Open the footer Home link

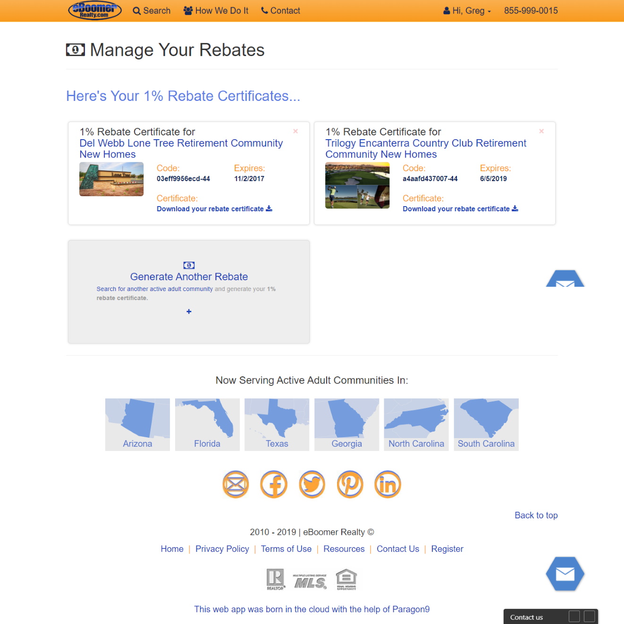[x=172, y=549]
